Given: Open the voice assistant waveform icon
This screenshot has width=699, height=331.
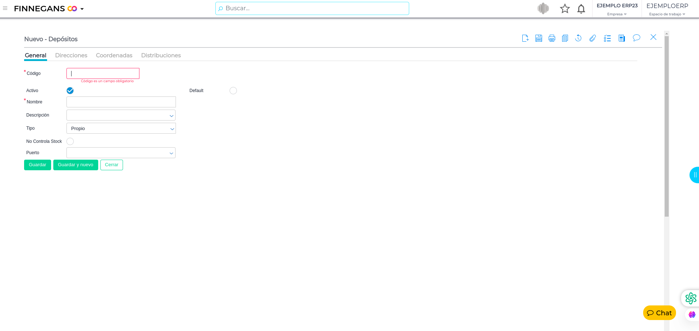Looking at the screenshot, I should (x=543, y=8).
